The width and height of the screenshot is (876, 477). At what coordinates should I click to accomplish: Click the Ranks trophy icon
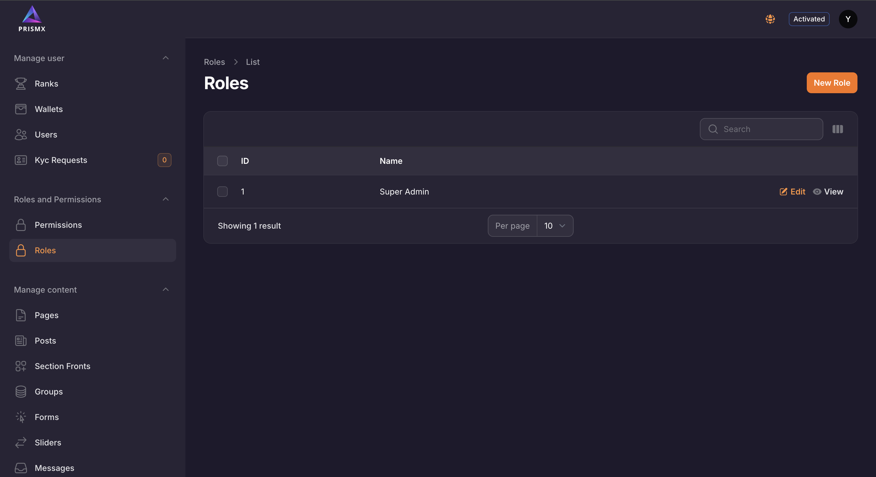pos(21,84)
